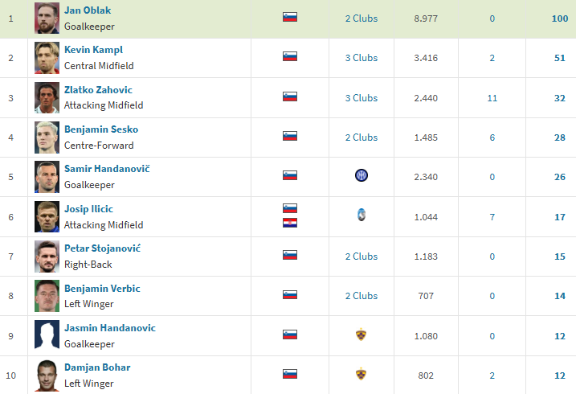Click Slovenia flag in Benjamin Sesko row
Image resolution: width=576 pixels, height=394 pixels.
click(290, 136)
